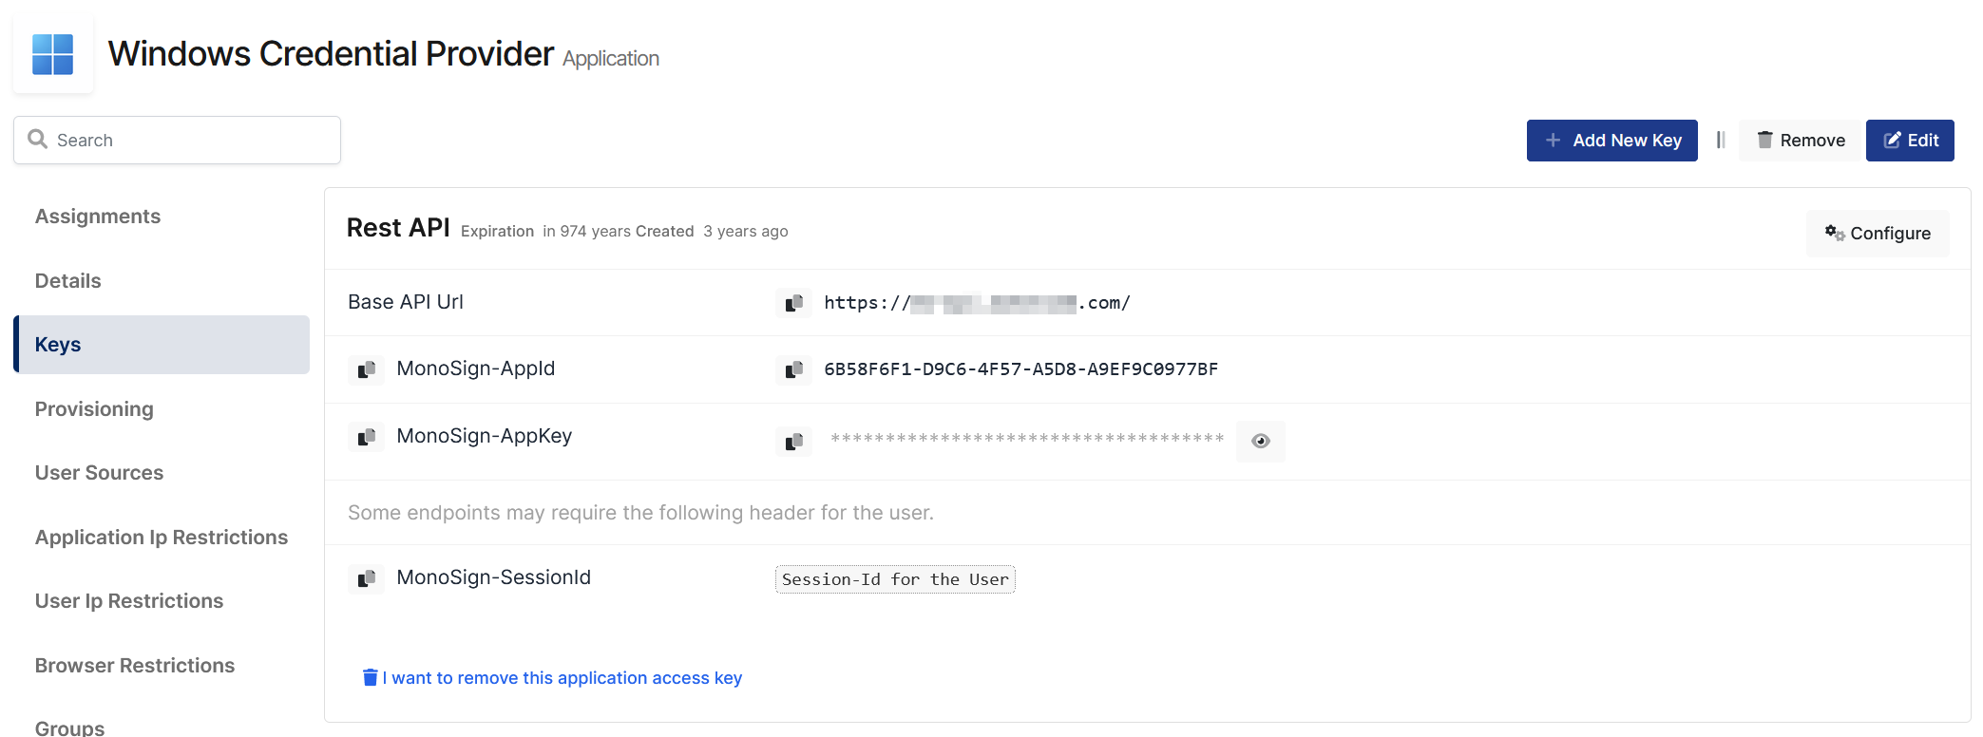Copy the MonoSign-SessionId header name
Screen dimensions: 1983x737
366,578
